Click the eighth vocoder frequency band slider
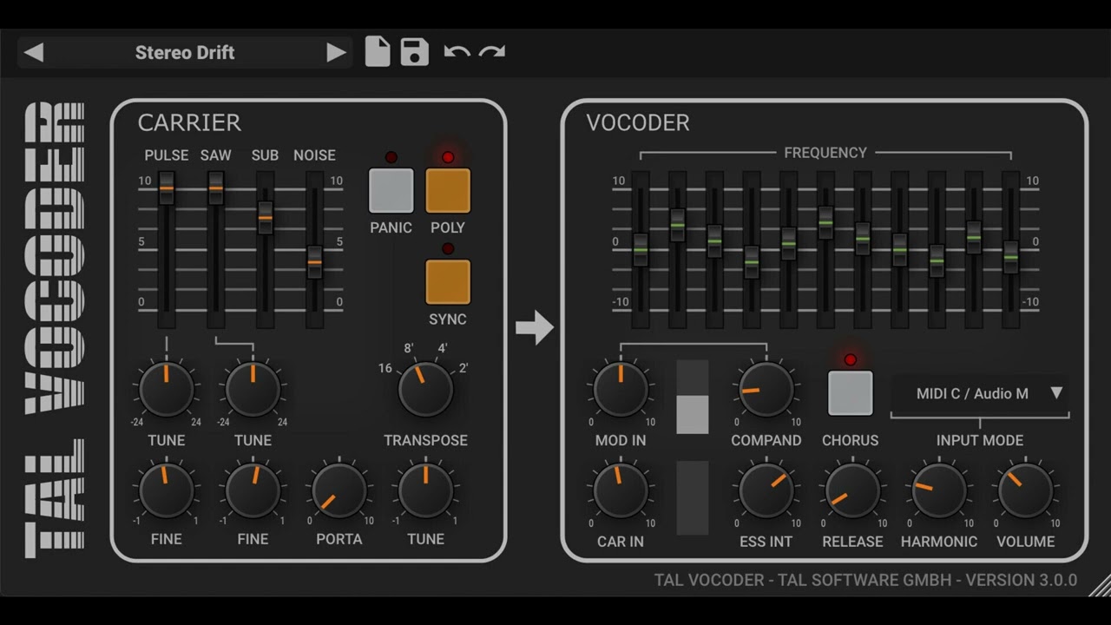Screen dimensions: 1111x625 click(x=900, y=250)
